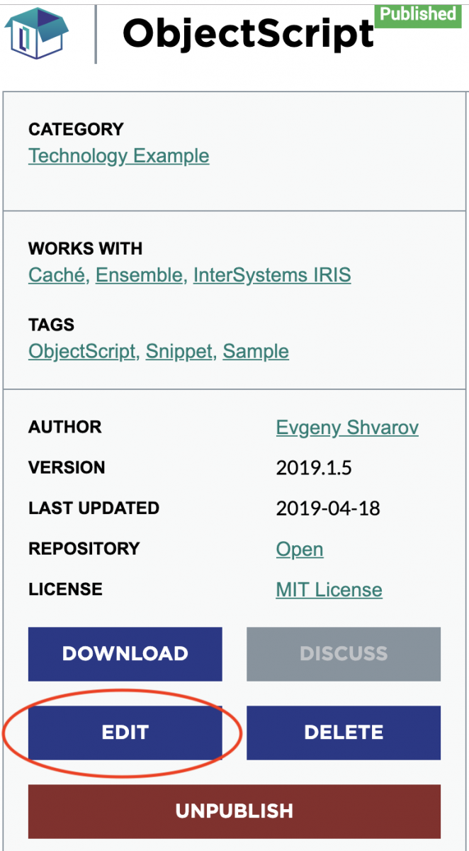View author Evgeny Shvarov's profile
Viewport: 469px width, 851px height.
347,428
